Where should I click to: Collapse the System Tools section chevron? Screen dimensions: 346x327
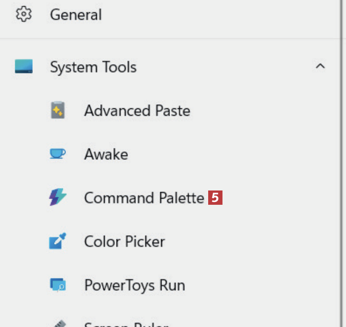320,66
